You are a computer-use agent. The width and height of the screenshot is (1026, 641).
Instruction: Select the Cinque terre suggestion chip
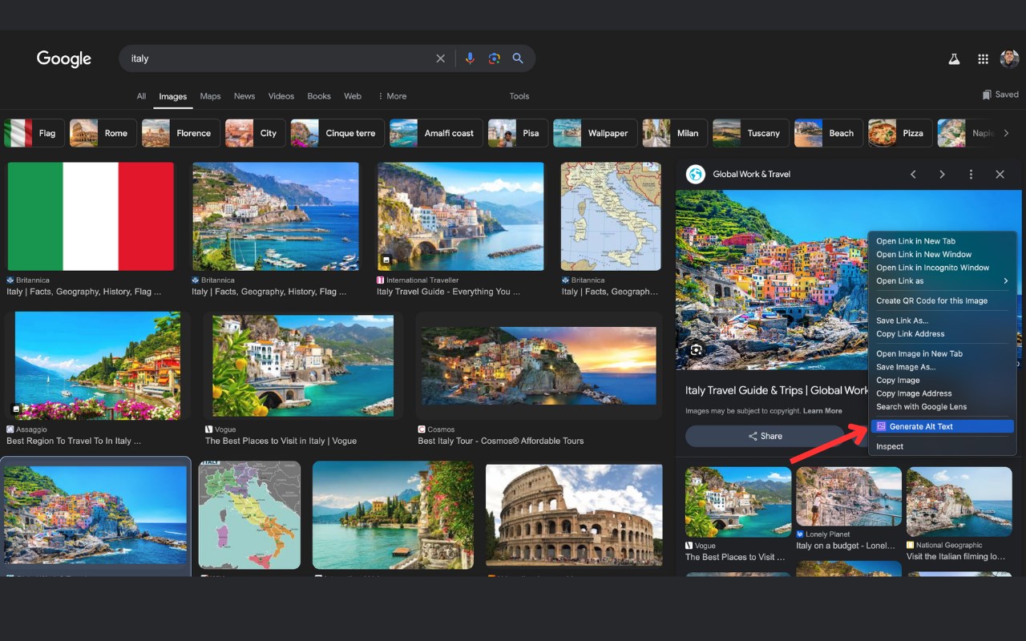coord(337,133)
